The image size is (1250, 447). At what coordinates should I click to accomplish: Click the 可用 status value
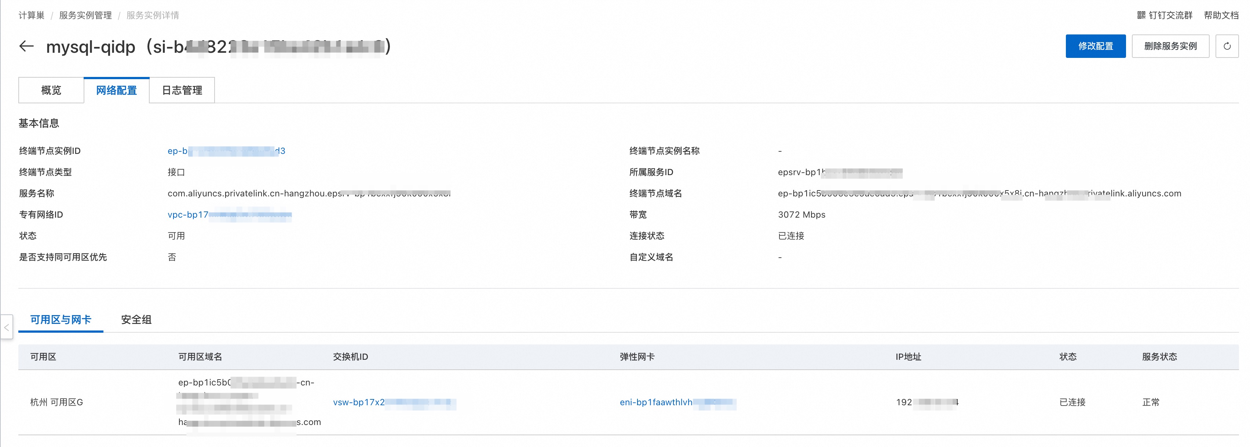(176, 236)
